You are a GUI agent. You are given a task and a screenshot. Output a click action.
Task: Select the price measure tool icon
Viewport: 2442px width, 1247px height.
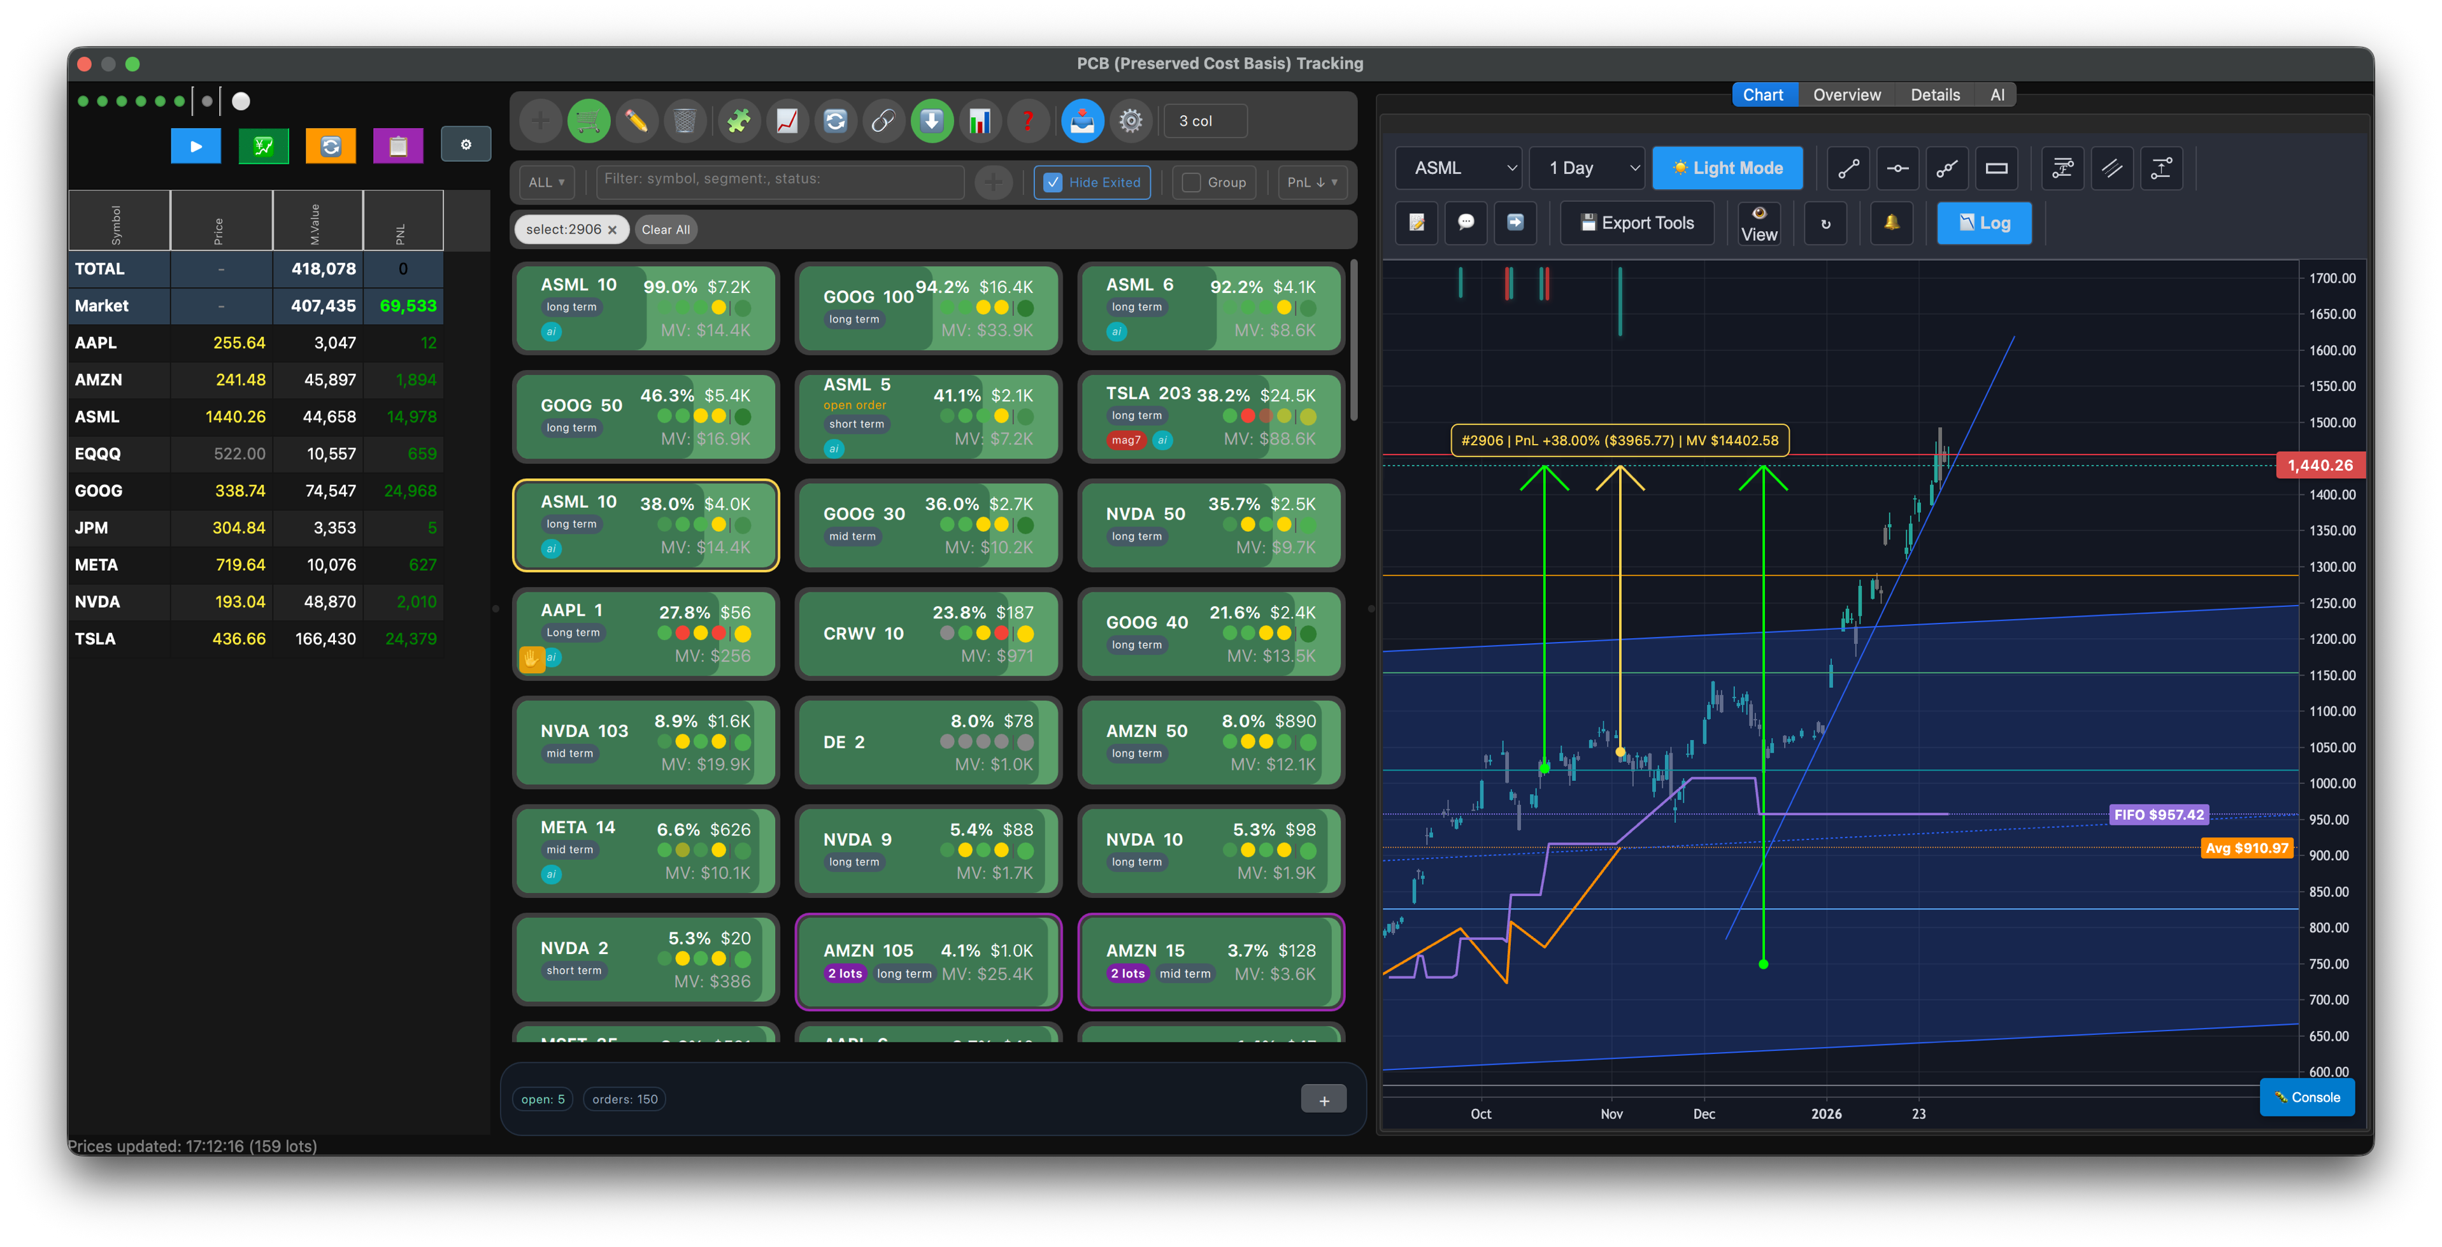2161,169
